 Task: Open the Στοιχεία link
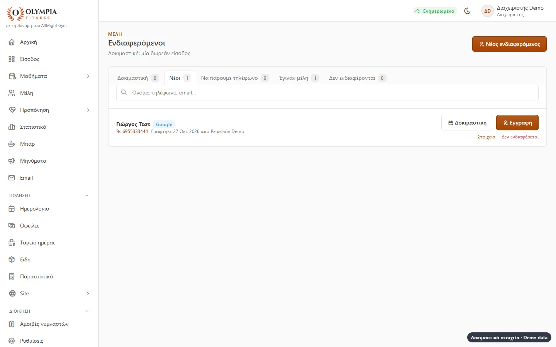[486, 137]
